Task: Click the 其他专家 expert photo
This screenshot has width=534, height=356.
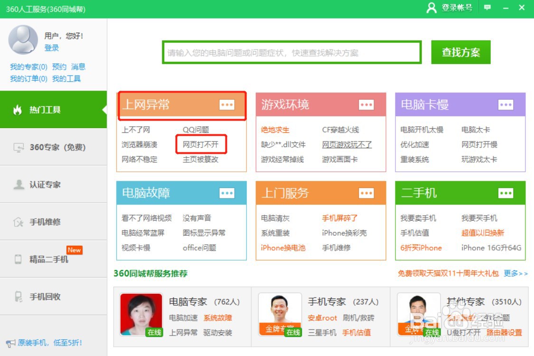Action: point(419,315)
